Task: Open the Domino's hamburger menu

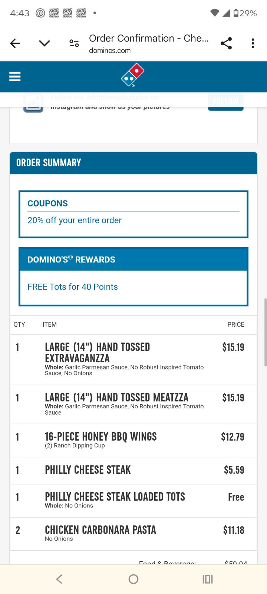Action: 15,76
